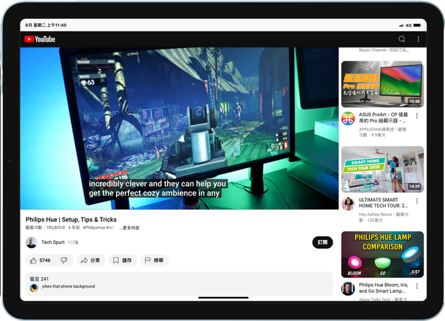Open Tech Spurt channel avatar

pos(31,242)
